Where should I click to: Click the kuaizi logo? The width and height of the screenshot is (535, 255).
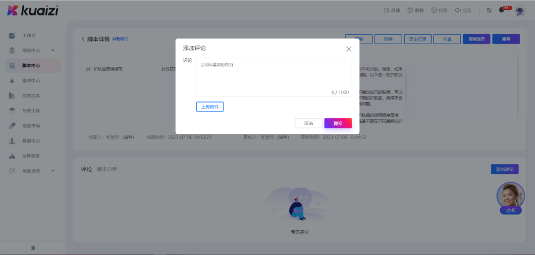coord(33,10)
